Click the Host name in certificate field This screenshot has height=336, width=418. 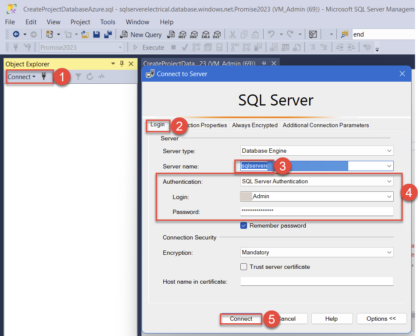pos(317,281)
